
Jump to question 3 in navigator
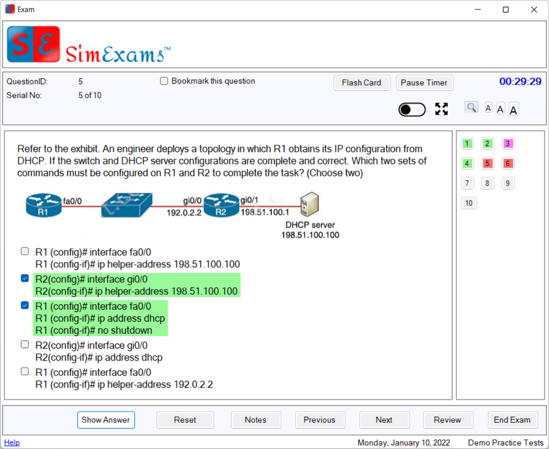pos(507,143)
